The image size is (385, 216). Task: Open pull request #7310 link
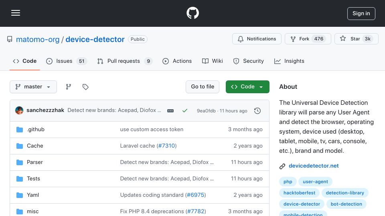click(166, 146)
